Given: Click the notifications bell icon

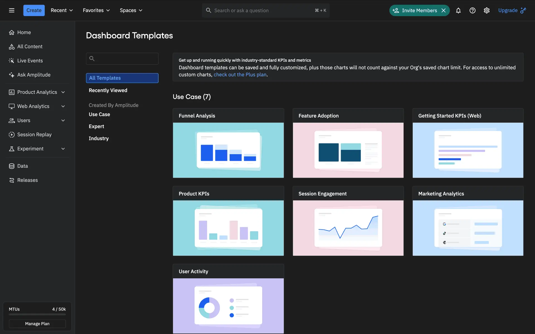Looking at the screenshot, I should point(458,10).
